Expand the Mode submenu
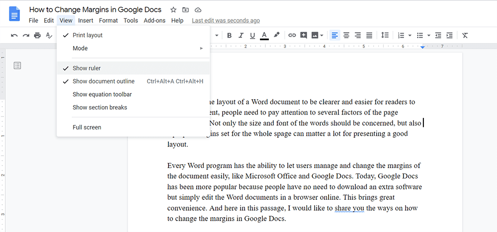The width and height of the screenshot is (497, 232). (x=80, y=48)
